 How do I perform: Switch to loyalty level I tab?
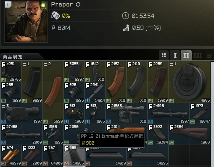pyautogui.click(x=175, y=55)
